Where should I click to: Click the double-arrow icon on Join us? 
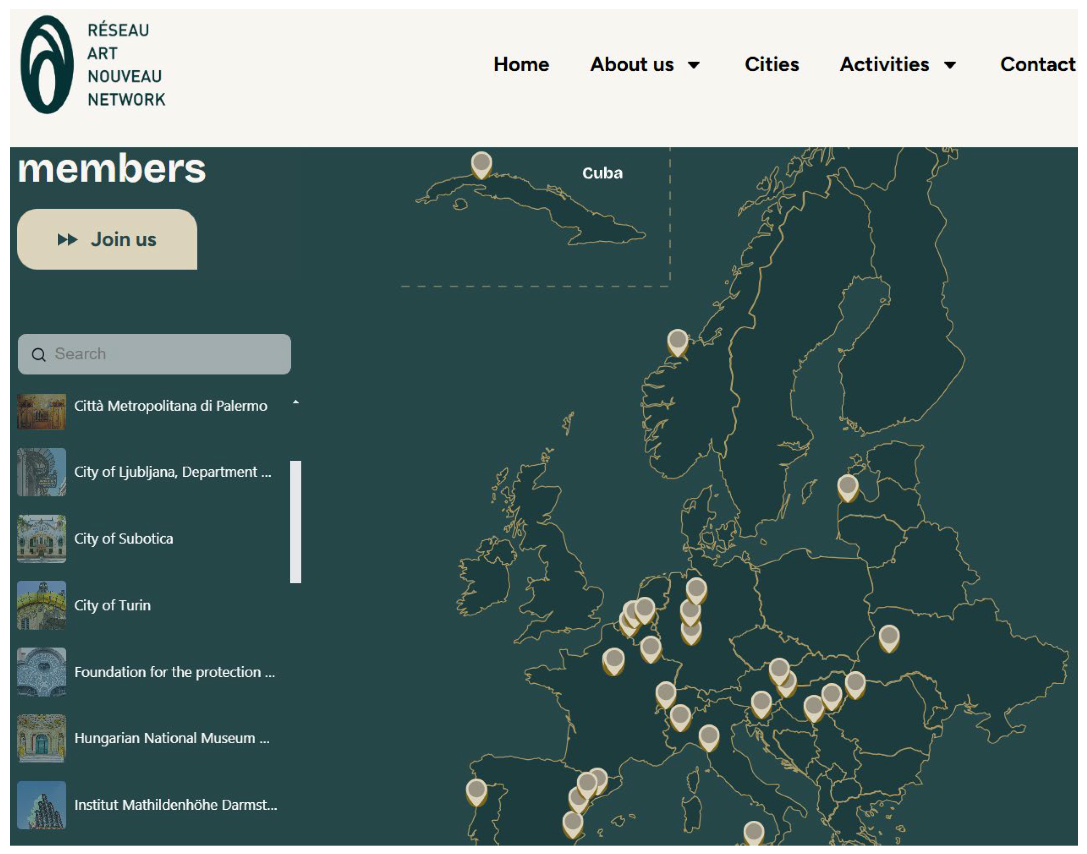pos(67,240)
